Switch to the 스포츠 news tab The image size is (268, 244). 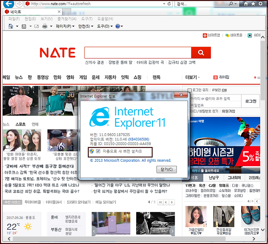20,124
